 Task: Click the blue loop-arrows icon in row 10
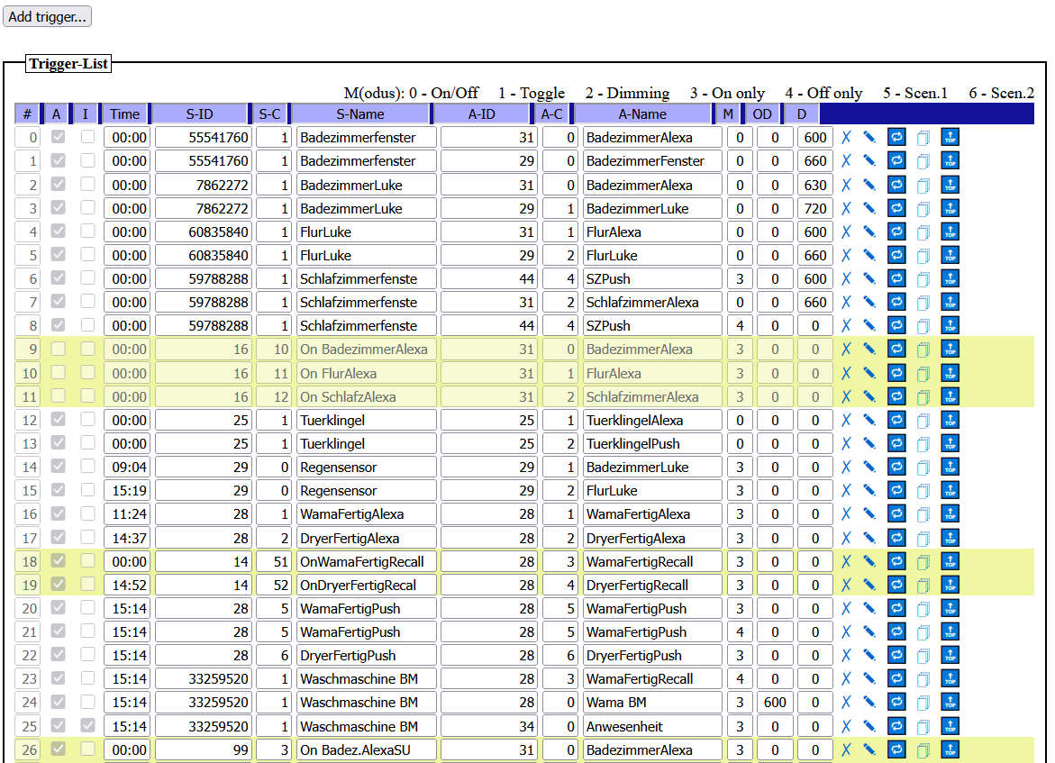click(x=896, y=373)
